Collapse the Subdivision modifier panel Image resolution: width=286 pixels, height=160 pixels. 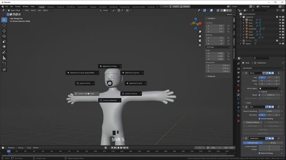pos(244,138)
